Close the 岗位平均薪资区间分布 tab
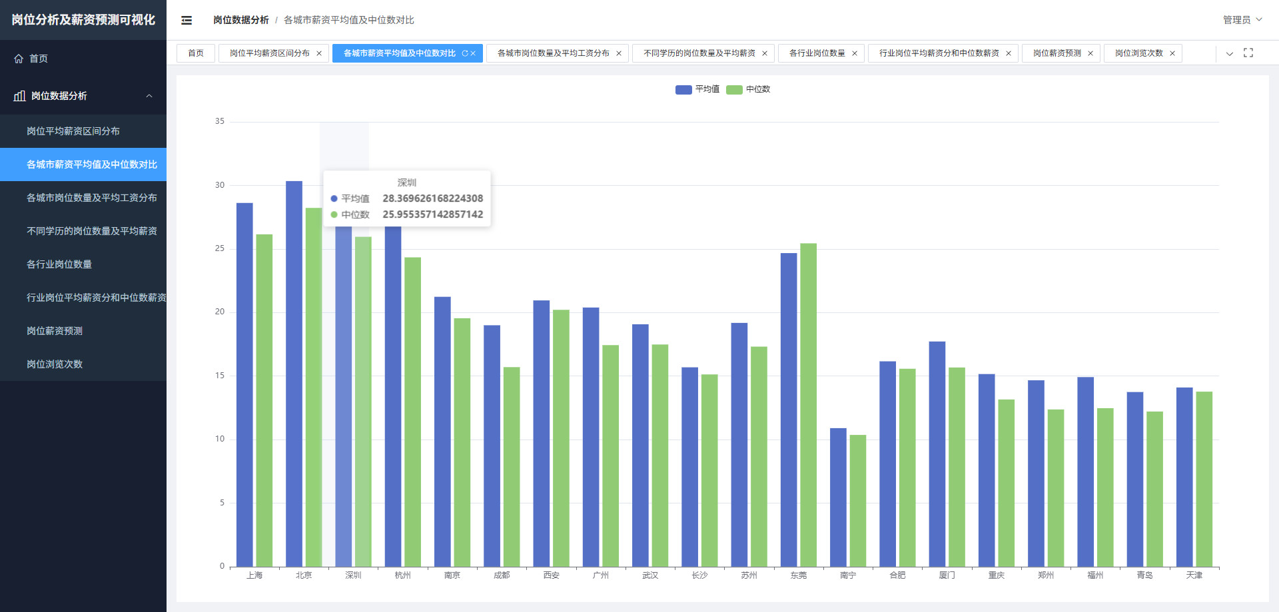This screenshot has height=612, width=1279. (x=319, y=53)
